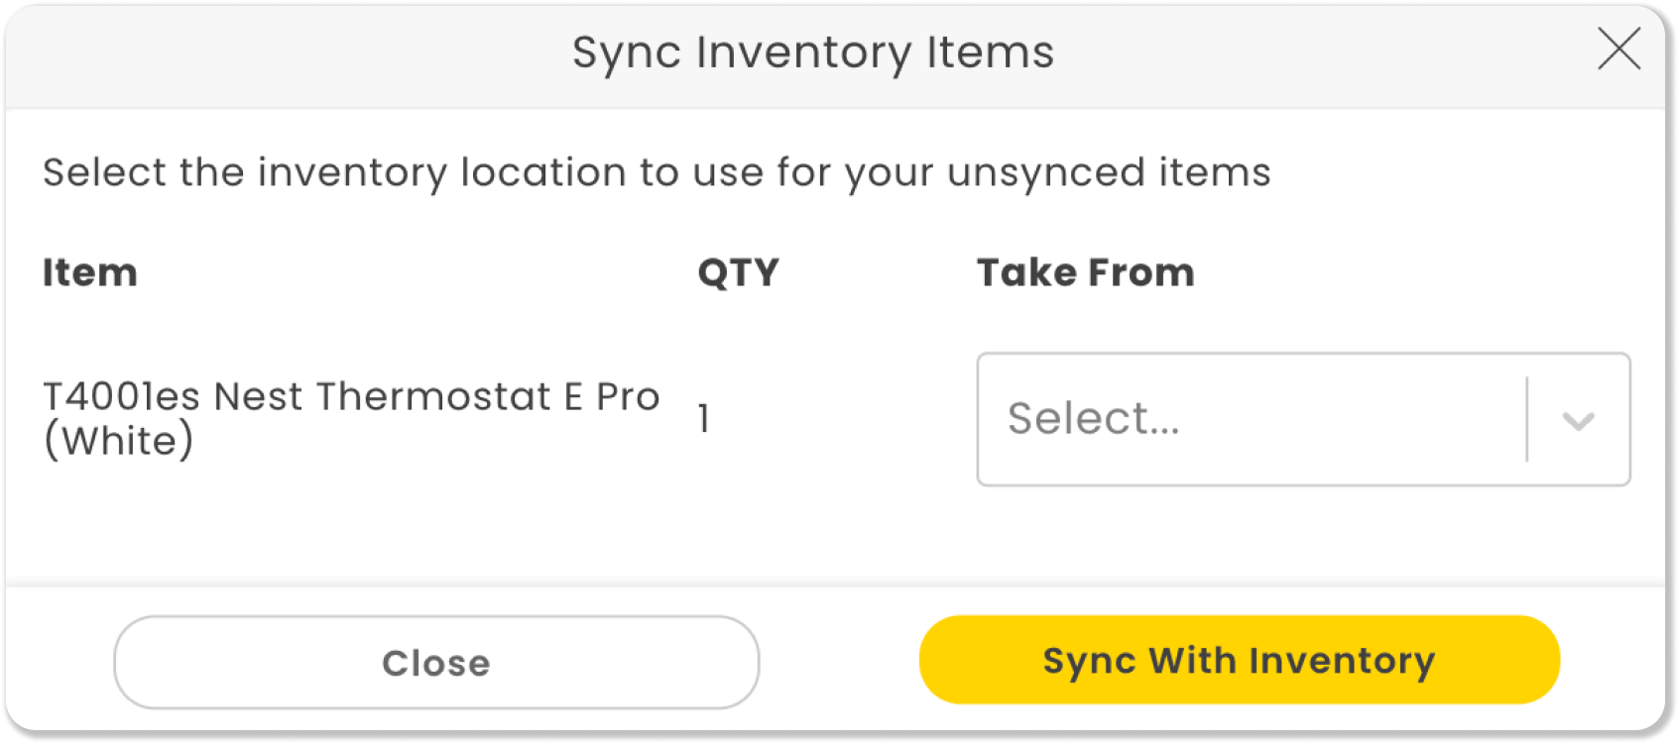This screenshot has width=1679, height=744.
Task: Click the vertical separator inside the dropdown
Action: coord(1527,419)
